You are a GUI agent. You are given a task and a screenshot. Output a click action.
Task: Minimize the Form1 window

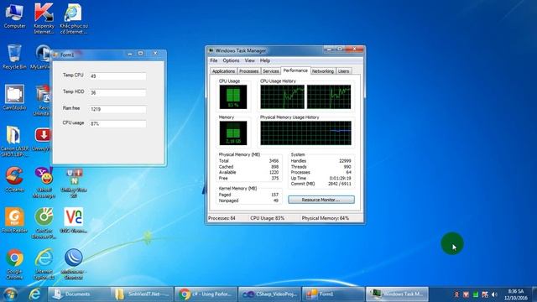[x=130, y=54]
